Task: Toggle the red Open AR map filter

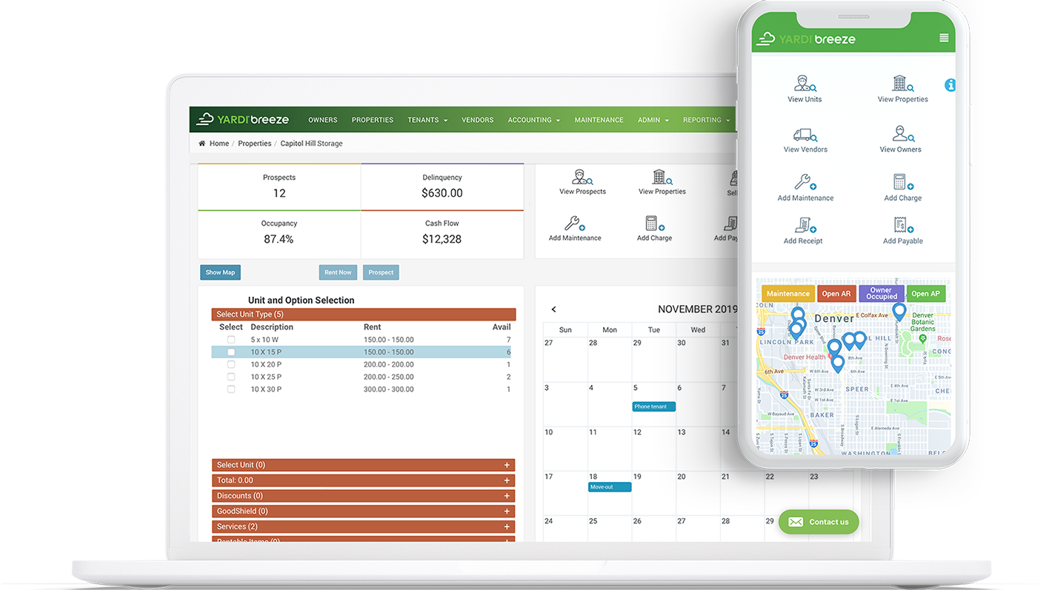Action: 836,294
